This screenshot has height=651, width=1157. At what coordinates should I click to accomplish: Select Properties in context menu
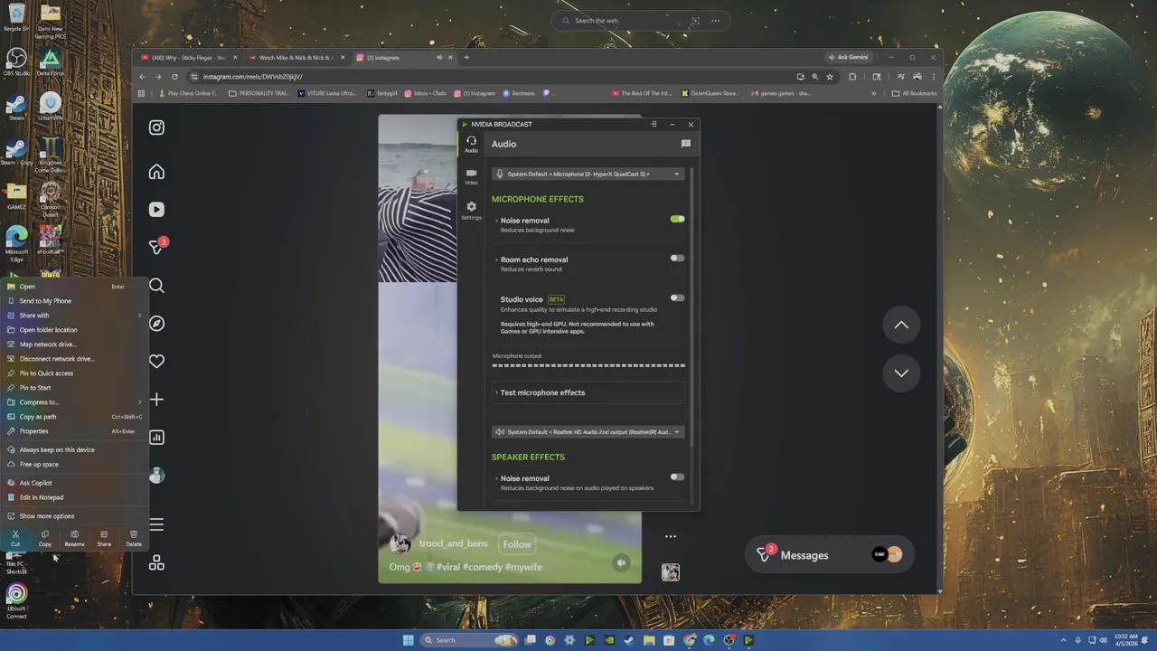[74, 431]
